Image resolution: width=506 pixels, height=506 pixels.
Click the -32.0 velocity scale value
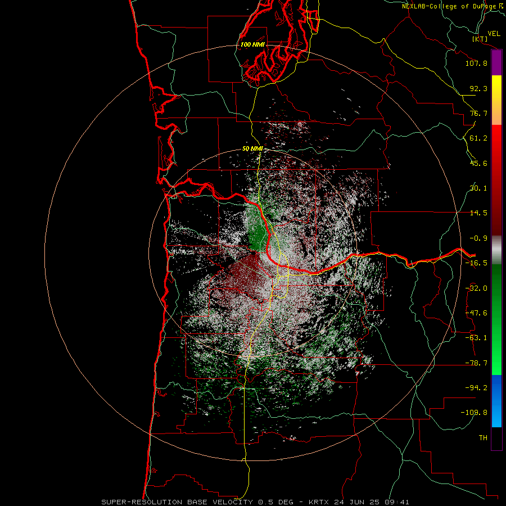pos(476,288)
